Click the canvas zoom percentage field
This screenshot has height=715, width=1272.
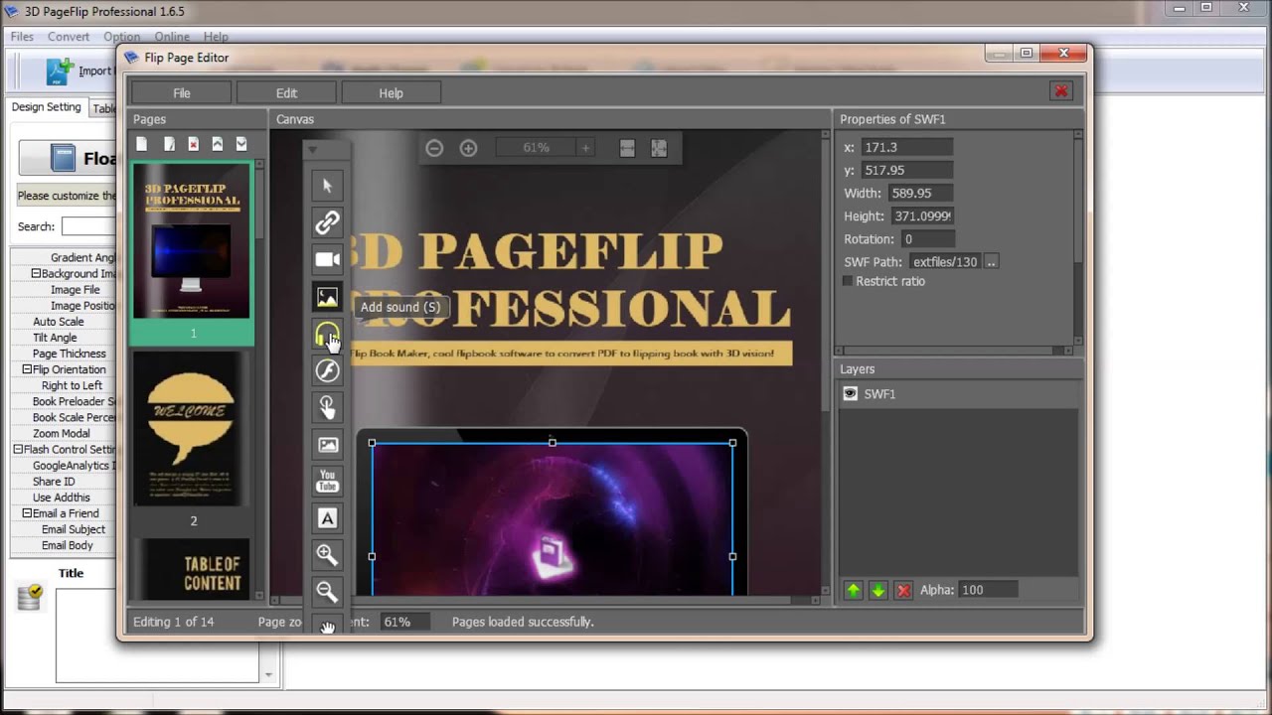(x=536, y=148)
